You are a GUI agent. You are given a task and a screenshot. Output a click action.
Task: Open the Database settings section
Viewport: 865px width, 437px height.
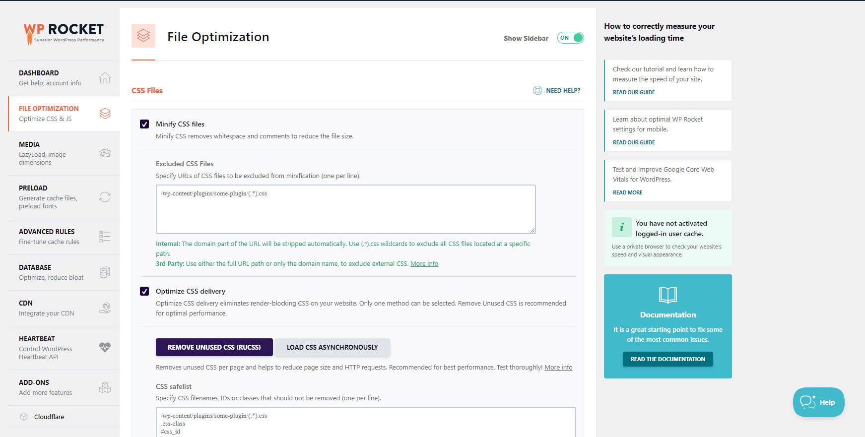(64, 272)
